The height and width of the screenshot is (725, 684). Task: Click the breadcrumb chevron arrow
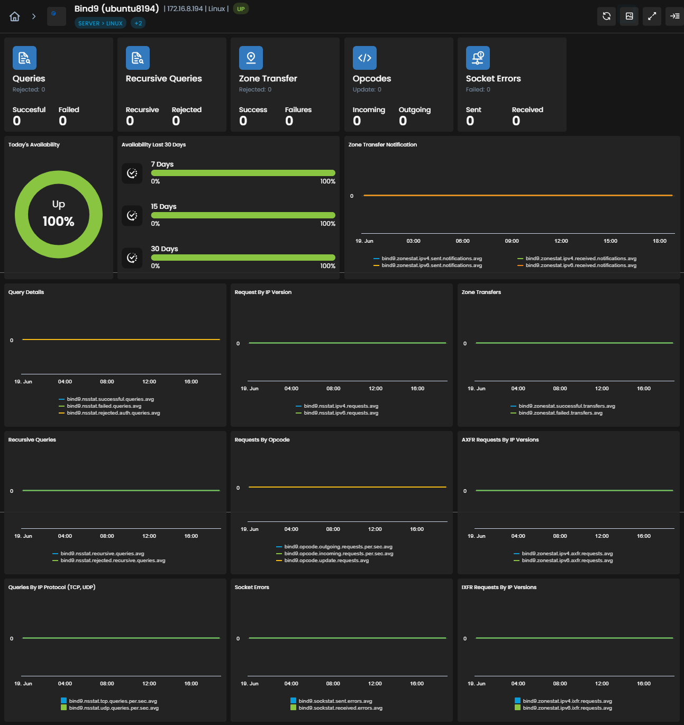pos(34,16)
